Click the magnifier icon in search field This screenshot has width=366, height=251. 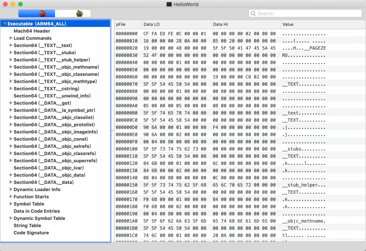click(253, 14)
